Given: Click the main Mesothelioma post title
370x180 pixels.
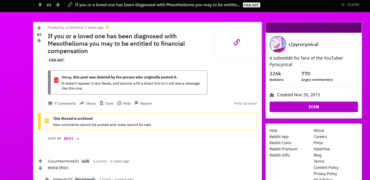Looking at the screenshot, I should [116, 44].
